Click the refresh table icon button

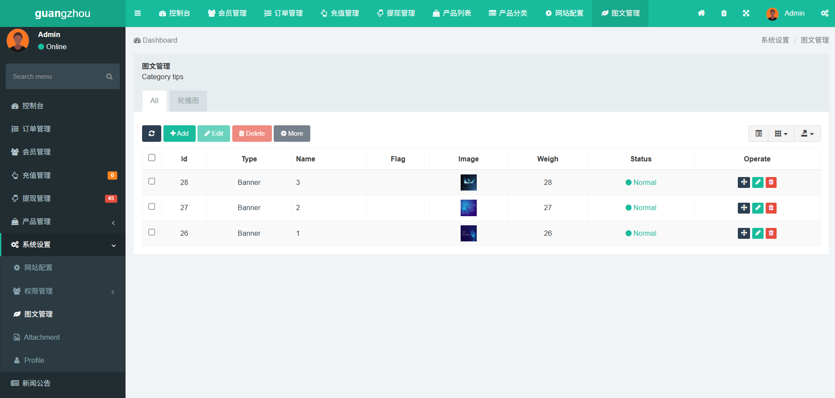coord(151,134)
